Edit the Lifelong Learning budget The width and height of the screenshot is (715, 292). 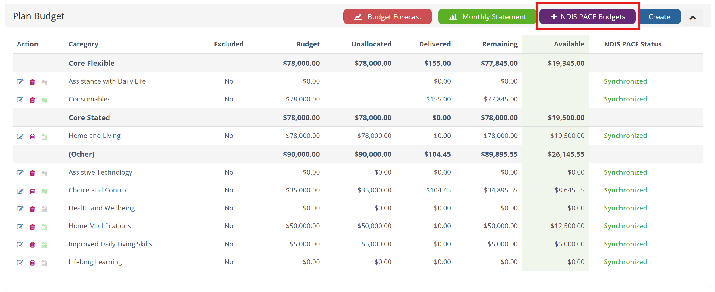click(x=20, y=263)
